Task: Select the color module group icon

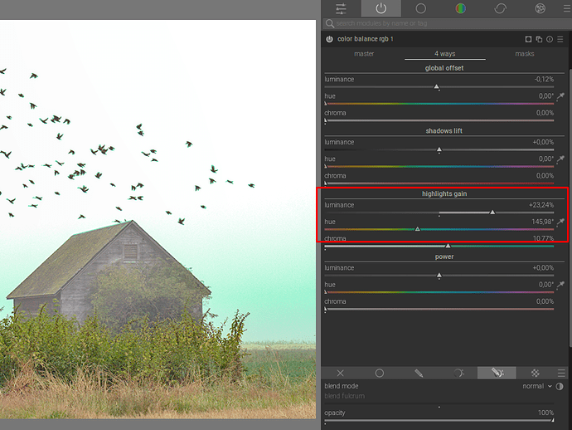Action: point(460,8)
